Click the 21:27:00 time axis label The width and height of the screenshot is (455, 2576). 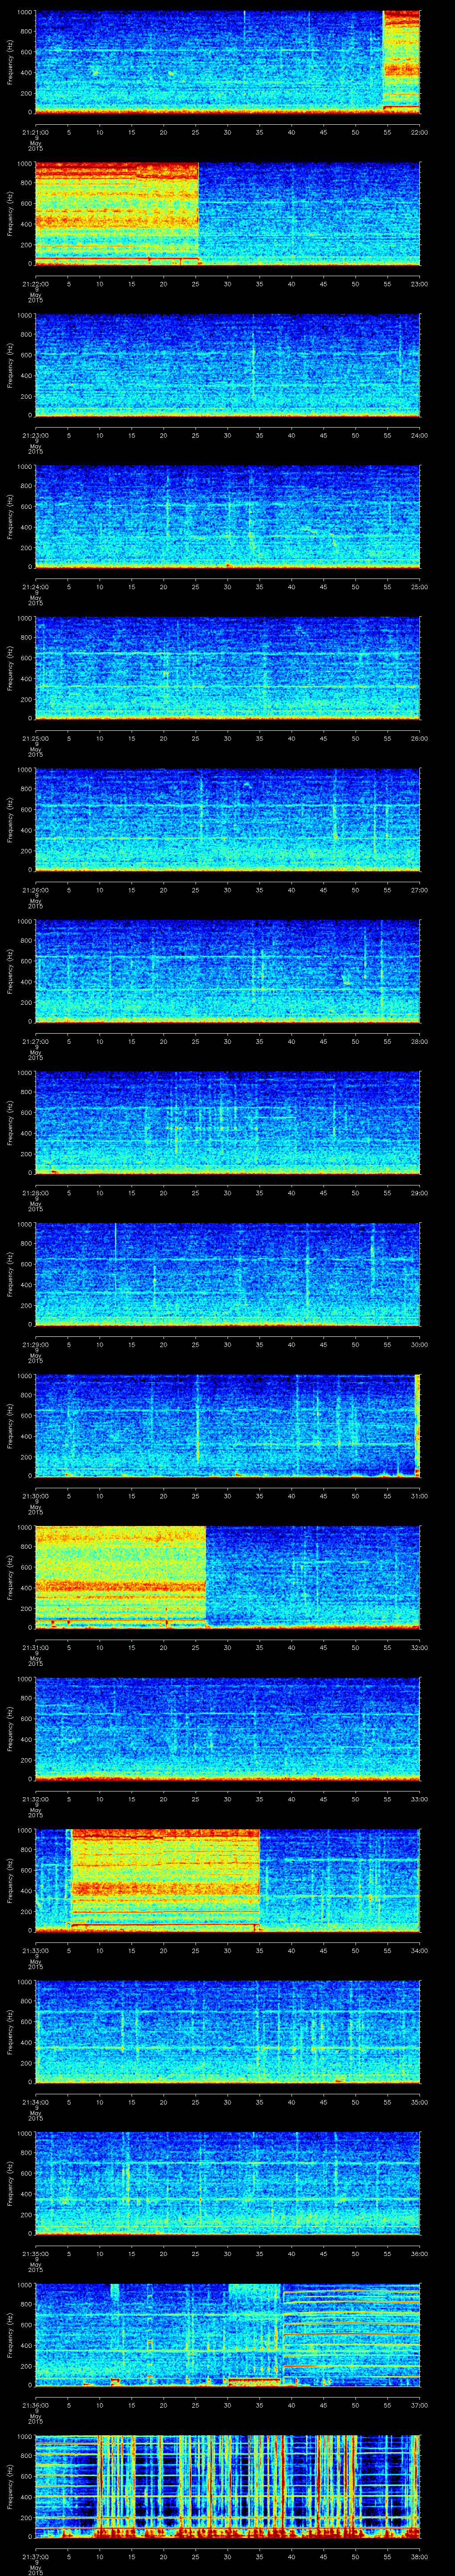point(35,1042)
